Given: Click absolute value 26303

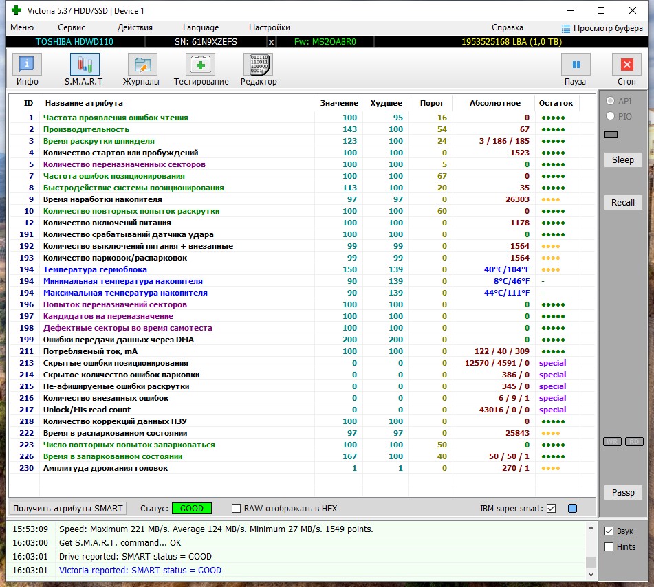Looking at the screenshot, I should pyautogui.click(x=517, y=199).
